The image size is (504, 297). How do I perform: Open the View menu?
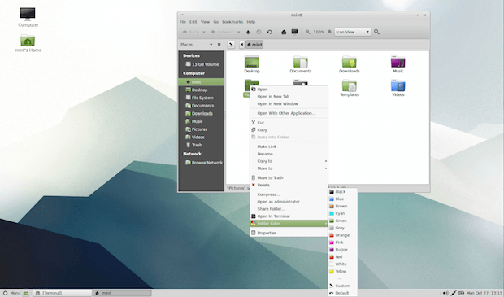pos(205,22)
